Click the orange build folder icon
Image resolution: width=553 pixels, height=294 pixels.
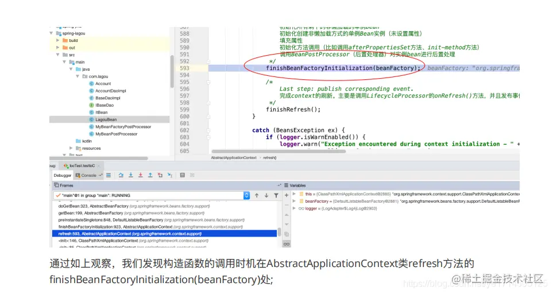click(x=65, y=40)
